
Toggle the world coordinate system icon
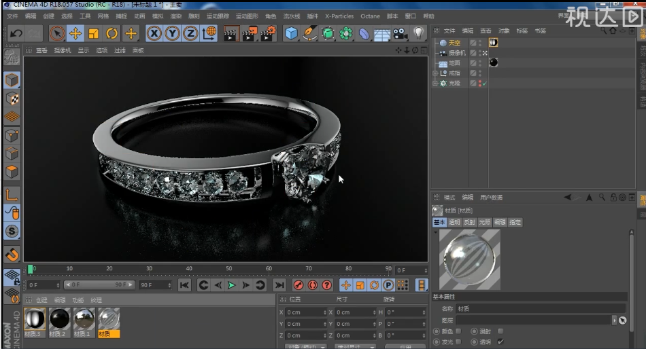point(209,33)
